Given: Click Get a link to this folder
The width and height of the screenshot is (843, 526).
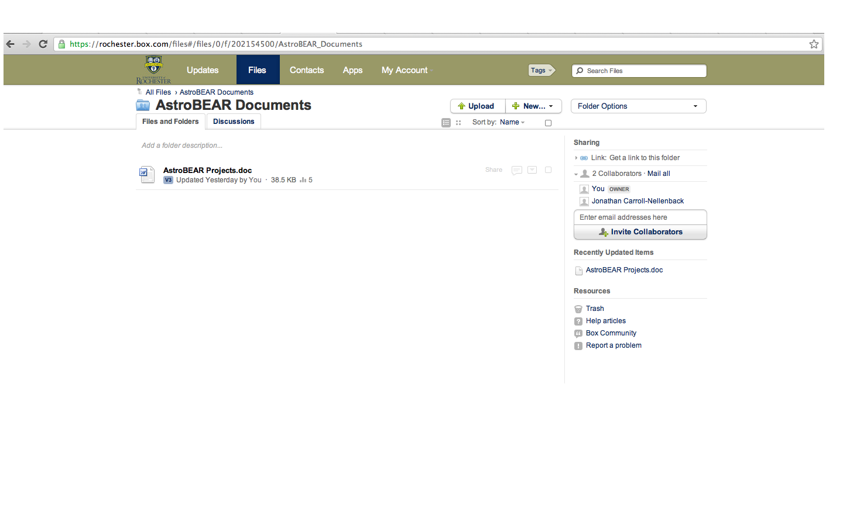Looking at the screenshot, I should click(x=645, y=158).
